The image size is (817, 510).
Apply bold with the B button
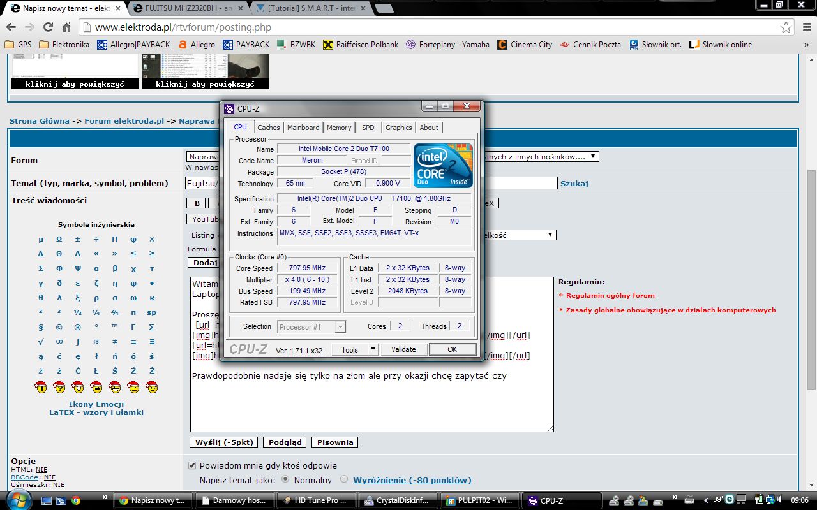point(197,203)
